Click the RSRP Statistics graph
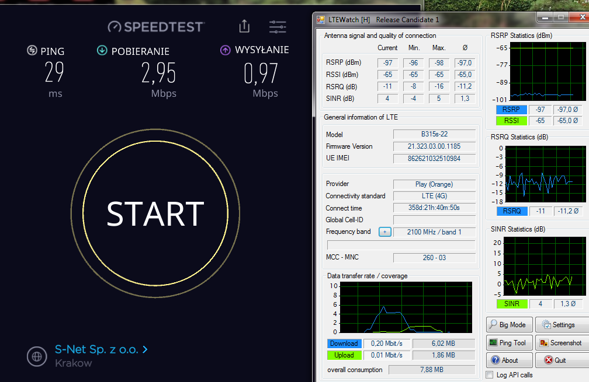This screenshot has height=382, width=589. [548, 71]
